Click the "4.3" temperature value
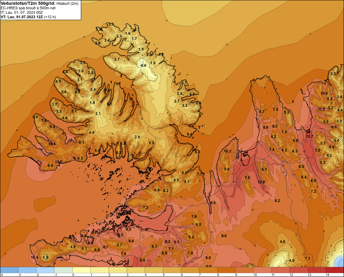This screenshot has height=277, width=344. pos(329,155)
